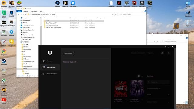Open friends list icon in Epic launcher

coord(162,53)
